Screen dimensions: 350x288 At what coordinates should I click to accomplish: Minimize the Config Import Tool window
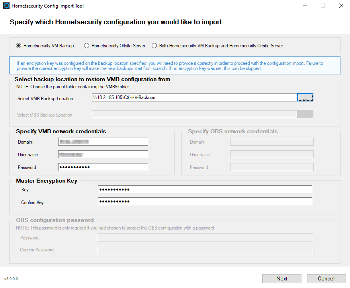pyautogui.click(x=305, y=6)
